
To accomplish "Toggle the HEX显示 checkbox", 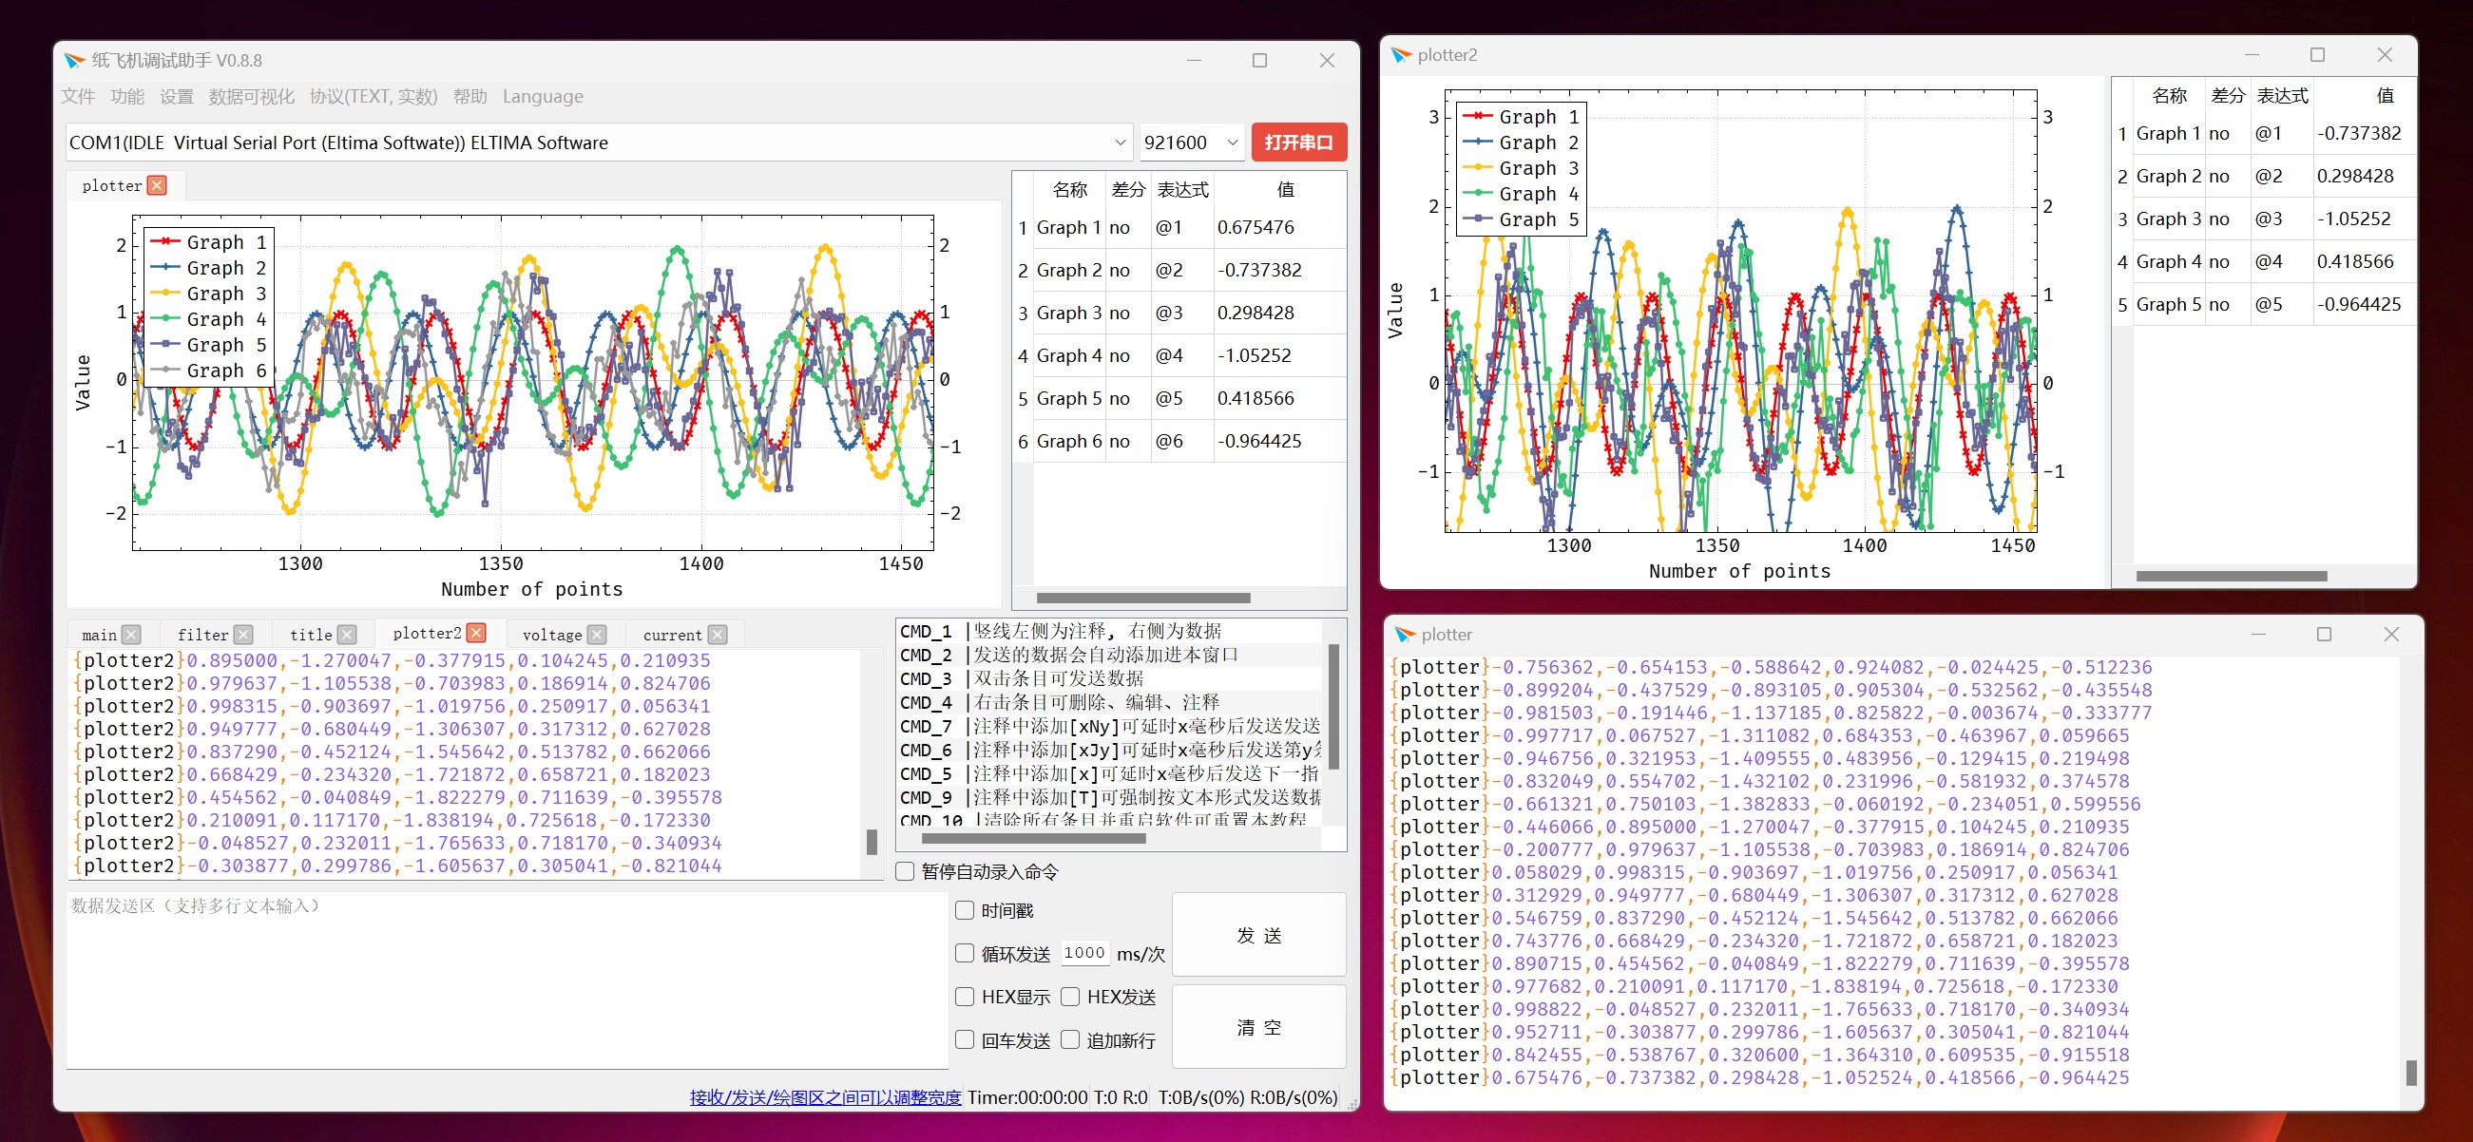I will [x=965, y=996].
